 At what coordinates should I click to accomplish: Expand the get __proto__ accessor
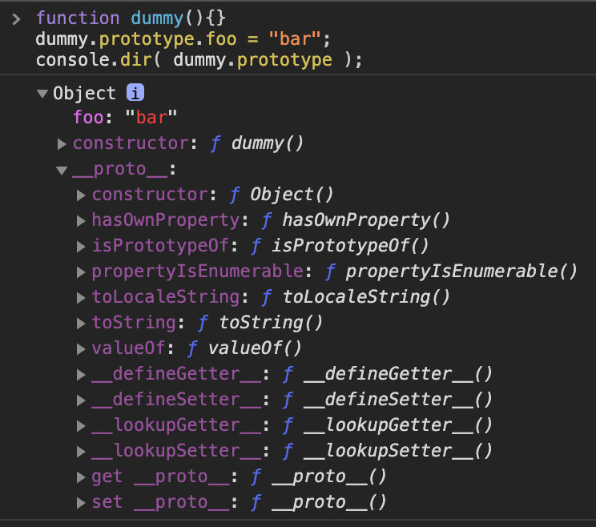(81, 477)
